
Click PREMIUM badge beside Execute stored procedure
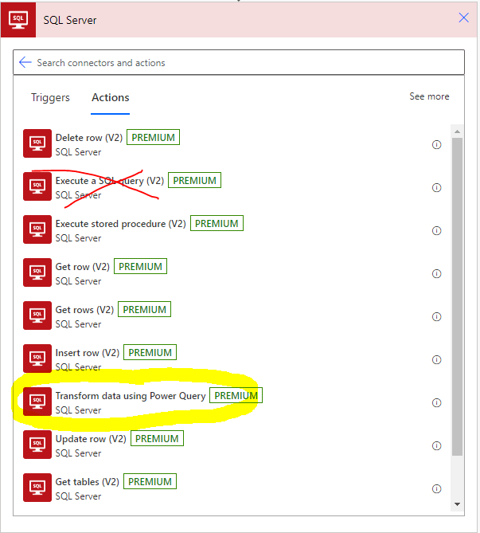(217, 223)
